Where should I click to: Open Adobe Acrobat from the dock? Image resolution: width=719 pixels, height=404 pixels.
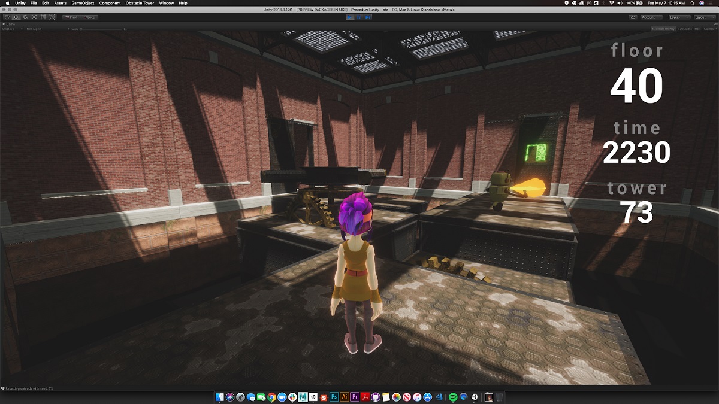click(365, 397)
